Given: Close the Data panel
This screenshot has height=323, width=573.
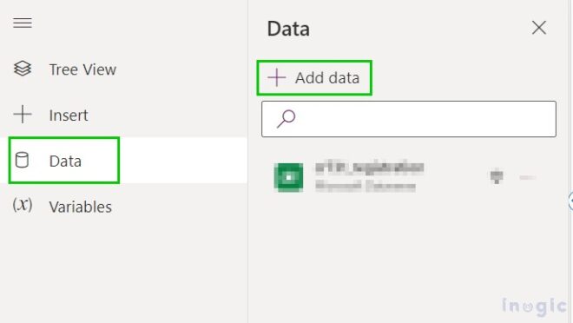Looking at the screenshot, I should [x=539, y=28].
